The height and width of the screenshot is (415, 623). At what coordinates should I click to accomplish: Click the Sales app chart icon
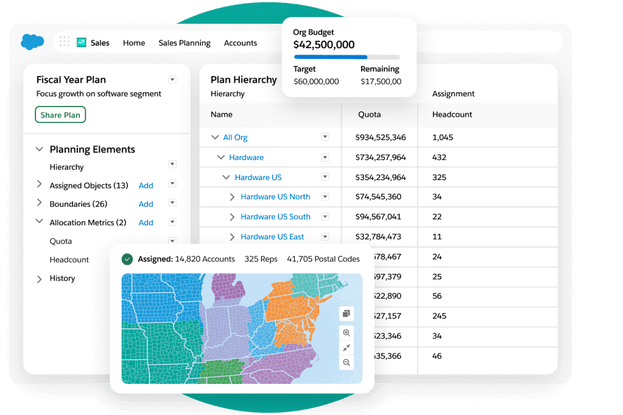82,43
